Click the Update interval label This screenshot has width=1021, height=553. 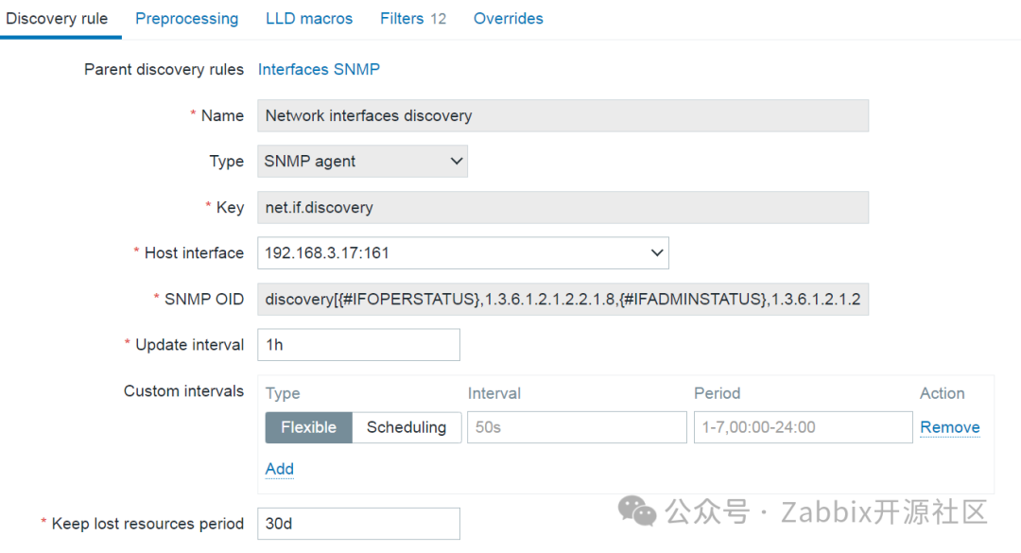pos(189,345)
